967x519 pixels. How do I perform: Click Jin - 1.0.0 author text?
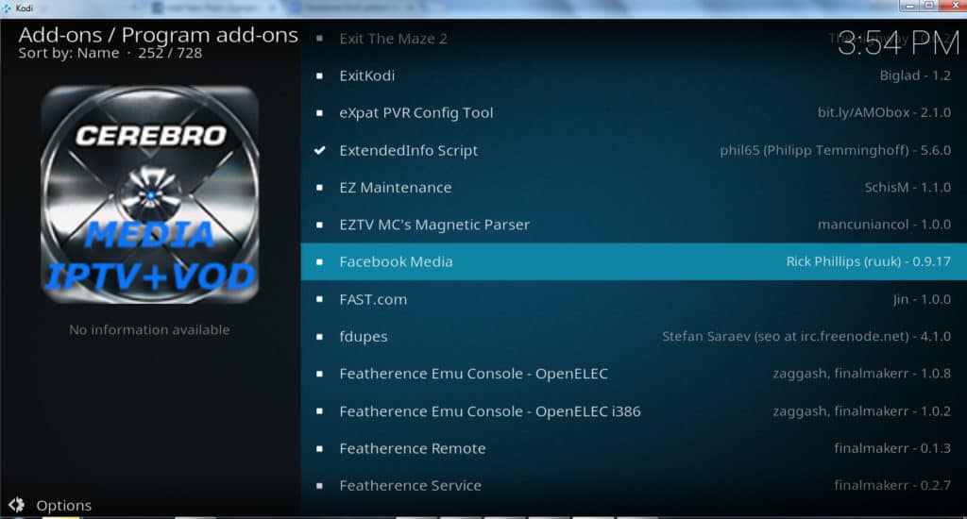coord(922,299)
